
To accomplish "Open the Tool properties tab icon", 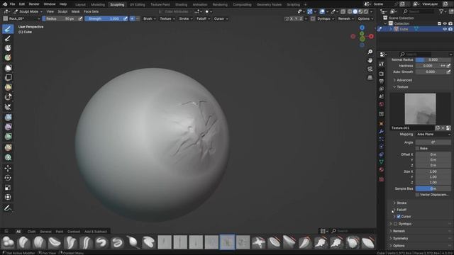I will tap(382, 64).
